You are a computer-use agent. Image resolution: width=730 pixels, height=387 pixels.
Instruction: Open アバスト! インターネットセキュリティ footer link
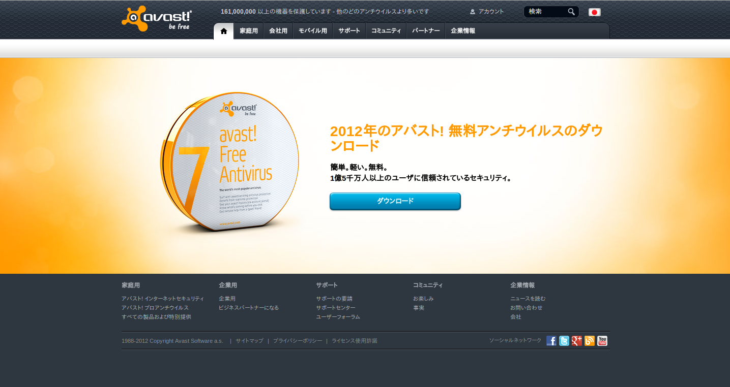click(163, 299)
